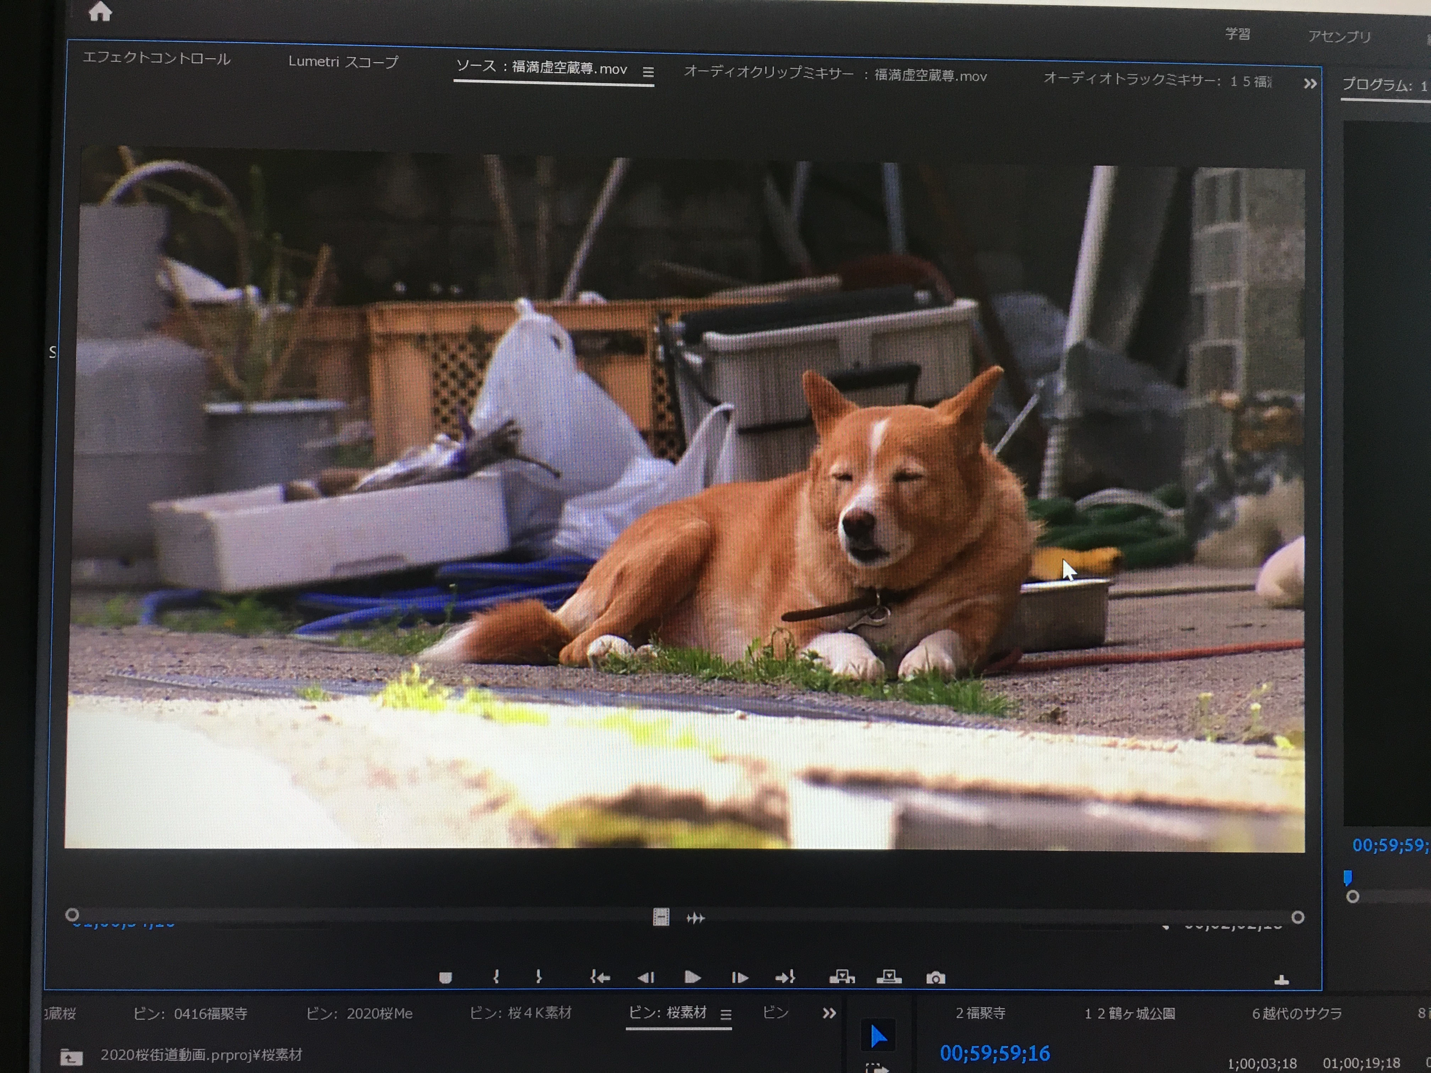Click the Home icon
Viewport: 1431px width, 1073px height.
(100, 12)
